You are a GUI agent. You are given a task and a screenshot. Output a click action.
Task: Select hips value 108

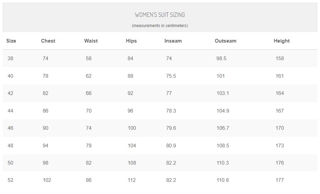tap(132, 163)
